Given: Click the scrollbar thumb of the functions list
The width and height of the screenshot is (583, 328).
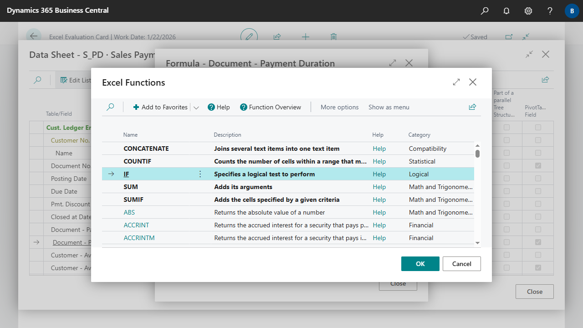Looking at the screenshot, I should point(478,154).
